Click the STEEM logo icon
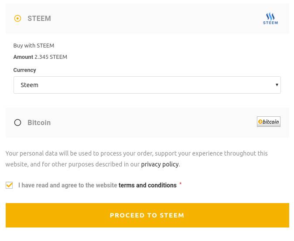Viewport: 294px width, 241px height. click(x=270, y=18)
